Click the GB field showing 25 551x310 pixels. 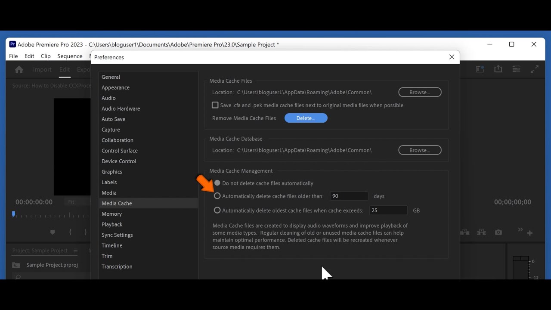click(x=388, y=211)
